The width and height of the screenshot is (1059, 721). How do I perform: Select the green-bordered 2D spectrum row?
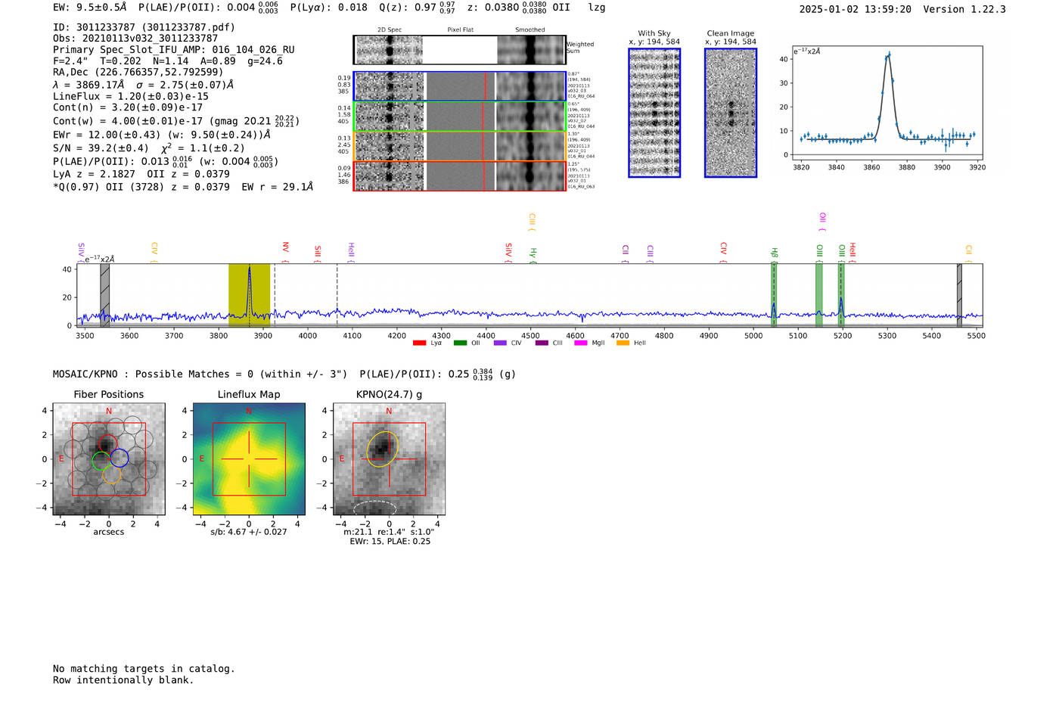tap(460, 117)
